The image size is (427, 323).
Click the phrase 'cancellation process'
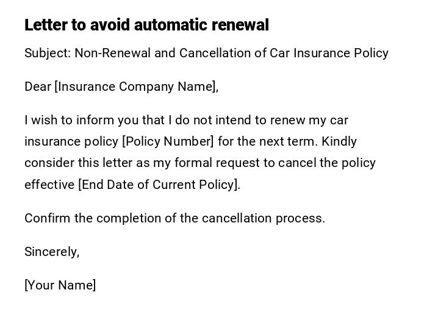263,218
